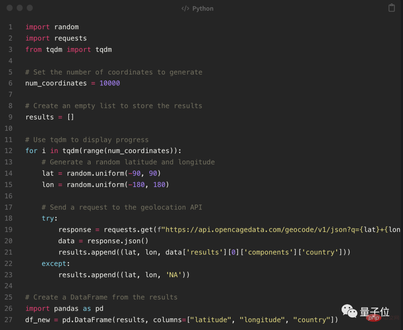Click line 2 text 'import requests'
Viewport: 403px width, 330px height.
[x=56, y=38]
